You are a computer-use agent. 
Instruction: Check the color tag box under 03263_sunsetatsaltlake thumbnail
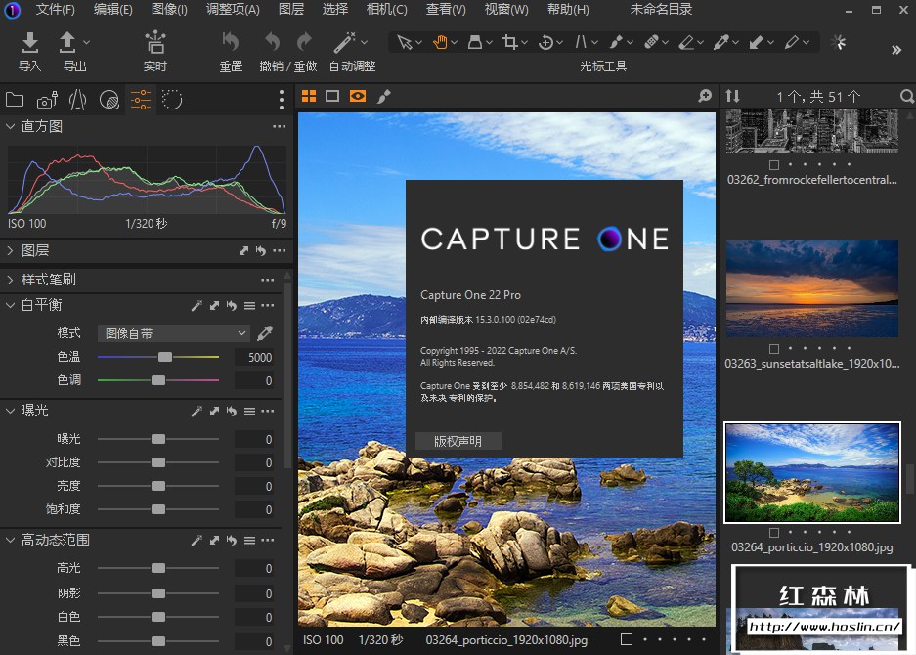coord(774,348)
